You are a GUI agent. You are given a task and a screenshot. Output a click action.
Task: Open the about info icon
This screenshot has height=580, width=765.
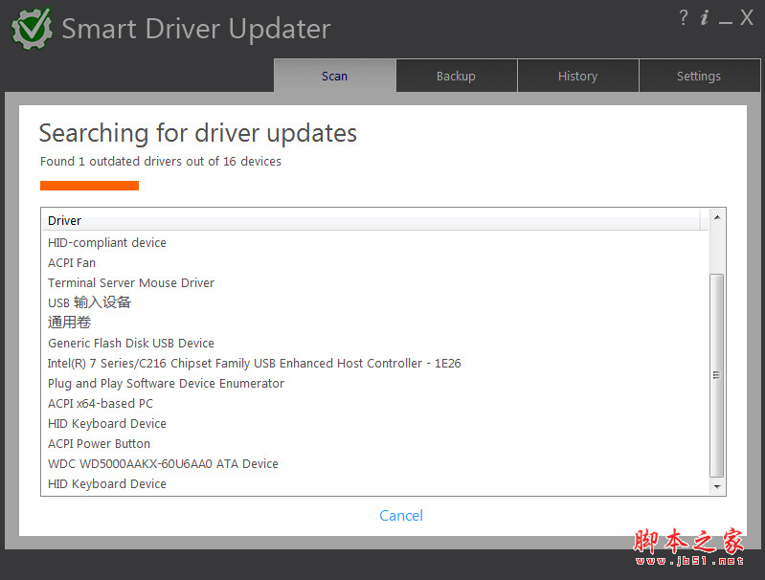click(704, 18)
